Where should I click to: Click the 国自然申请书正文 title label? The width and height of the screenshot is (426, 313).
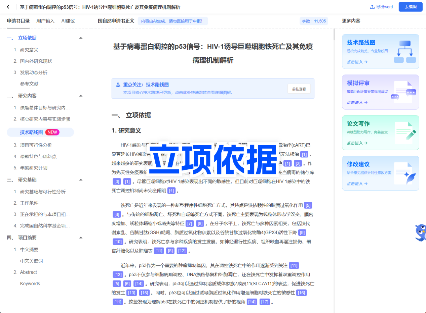(116, 21)
